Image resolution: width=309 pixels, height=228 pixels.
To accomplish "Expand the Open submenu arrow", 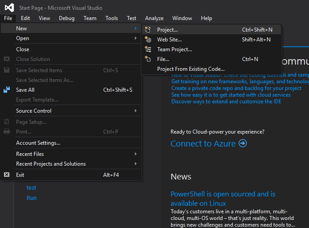I will coord(136,38).
